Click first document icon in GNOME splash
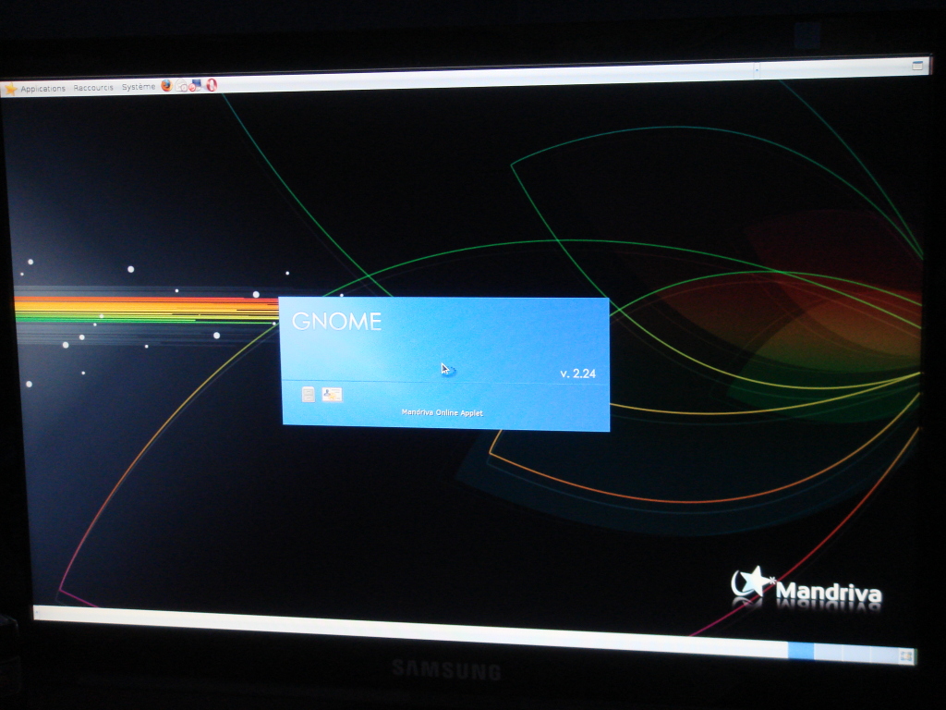This screenshot has height=710, width=946. [x=308, y=394]
